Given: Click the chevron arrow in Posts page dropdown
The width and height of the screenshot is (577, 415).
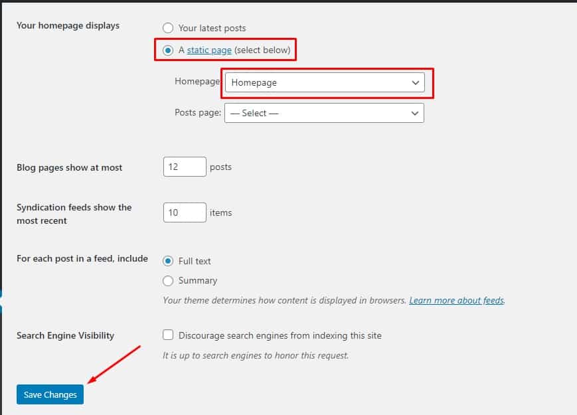Looking at the screenshot, I should [416, 113].
